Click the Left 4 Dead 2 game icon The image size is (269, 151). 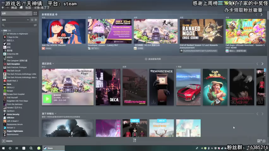(5, 121)
